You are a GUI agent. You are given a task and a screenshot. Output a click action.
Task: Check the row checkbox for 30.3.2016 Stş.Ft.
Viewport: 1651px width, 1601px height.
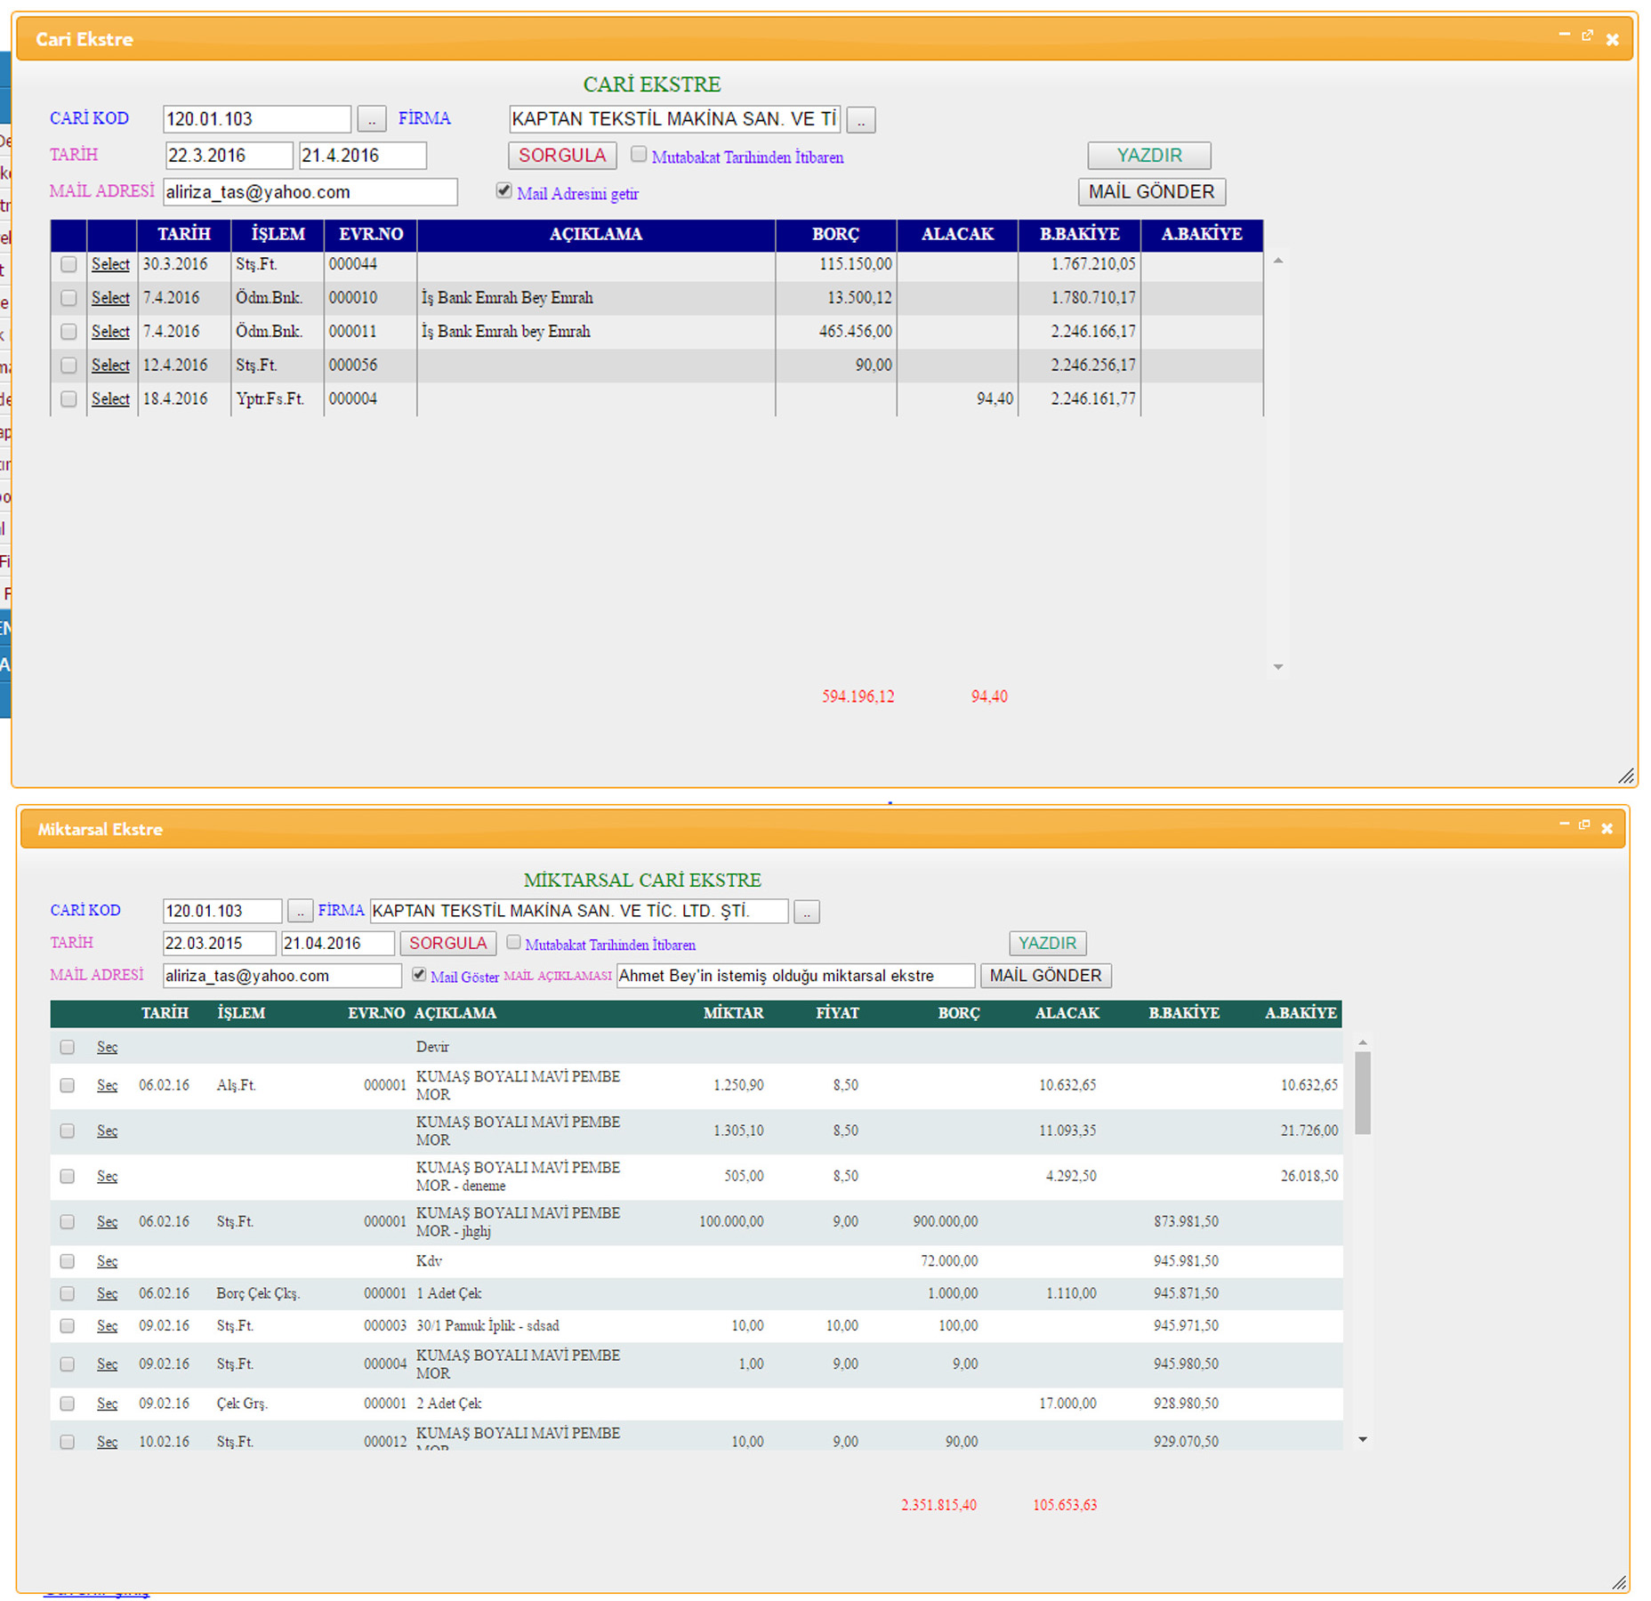click(68, 265)
